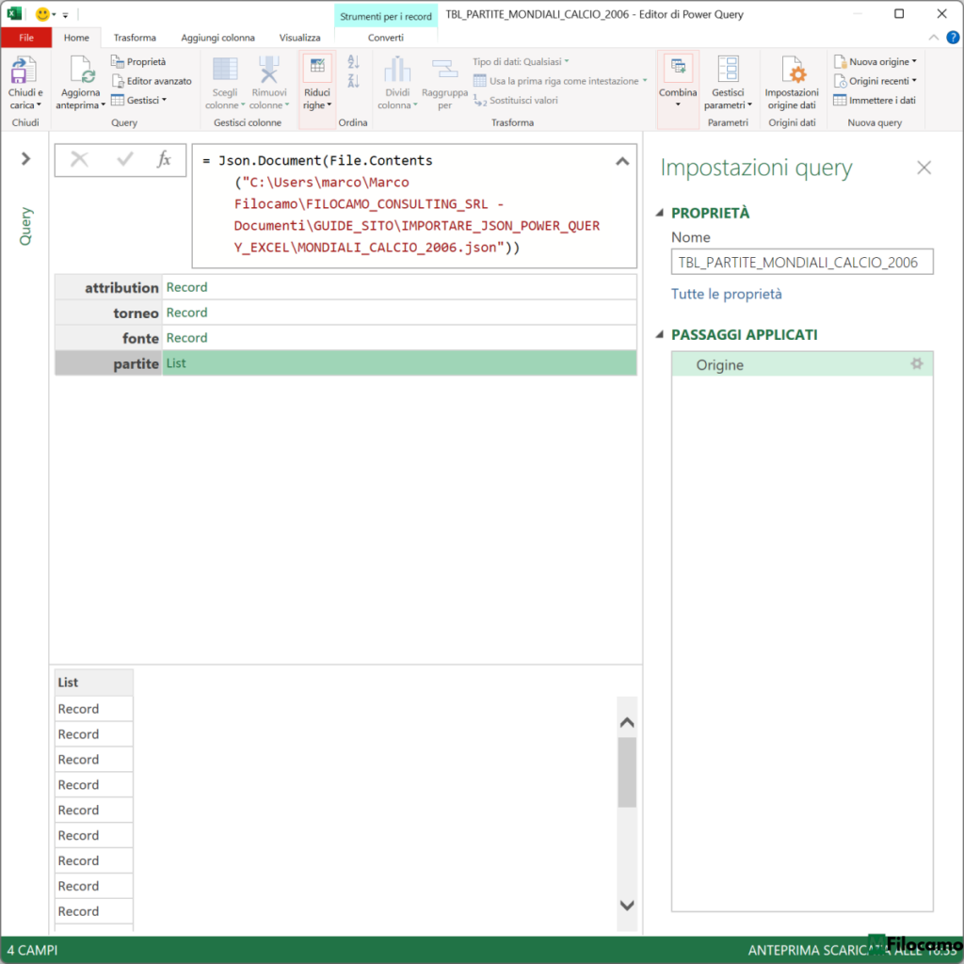Collapse the PASSAGGI APPLICATI section

(660, 334)
